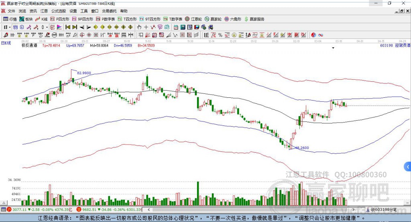
Task: Click the 603198 迎驾贡酒 stock label
Action: [395, 46]
